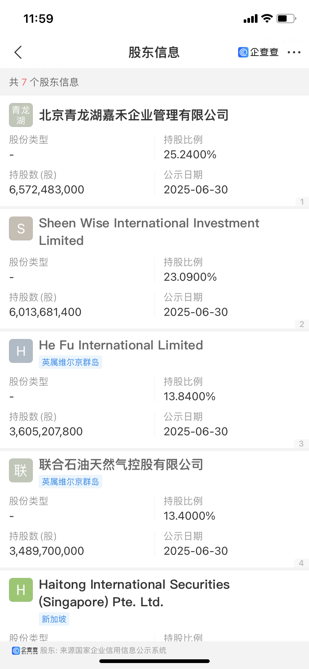309x669 pixels.
Task: Tap the Sheen Wise 'S' avatar
Action: coord(21,228)
